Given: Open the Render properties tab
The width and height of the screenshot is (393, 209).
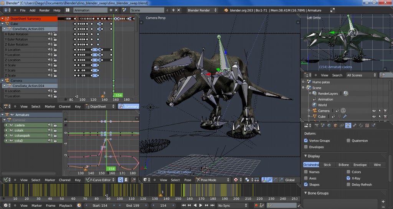Looking at the screenshot, I should [x=317, y=126].
